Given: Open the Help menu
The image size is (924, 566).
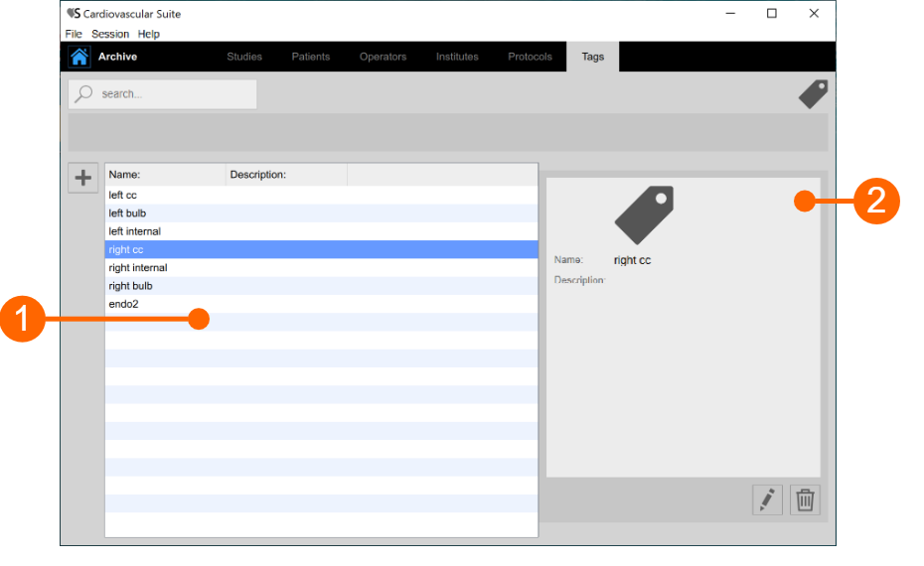Looking at the screenshot, I should point(148,34).
